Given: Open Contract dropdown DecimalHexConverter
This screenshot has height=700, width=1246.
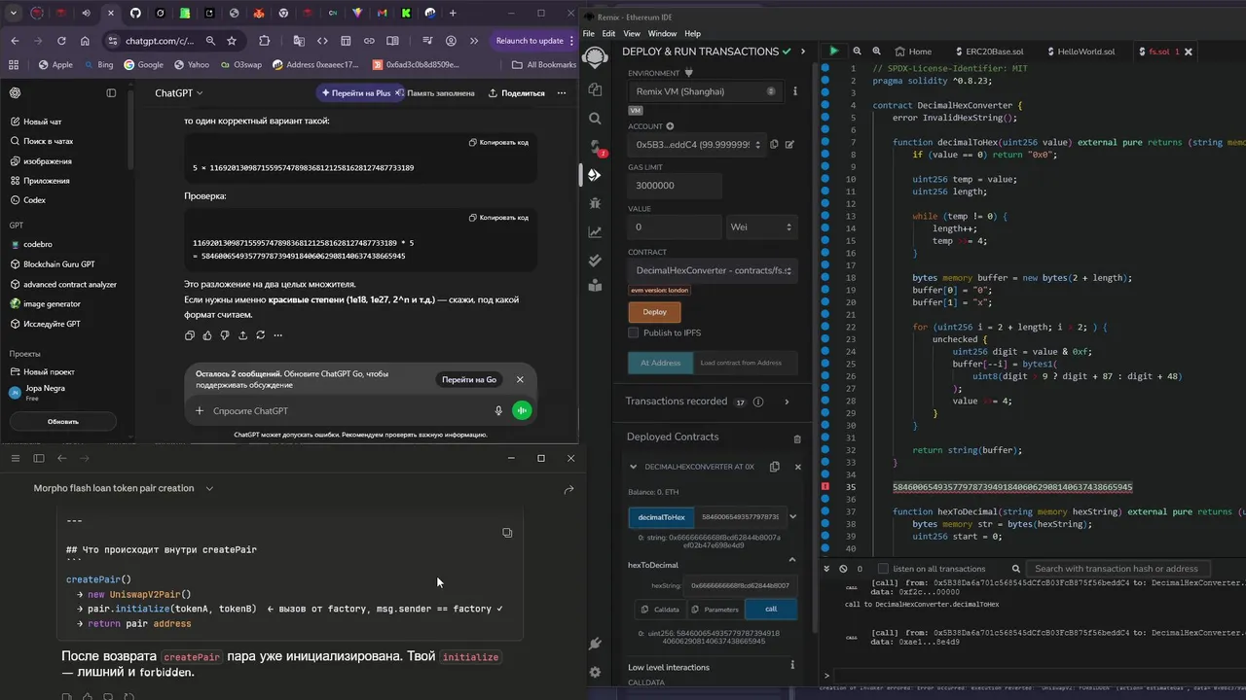Looking at the screenshot, I should click(713, 270).
